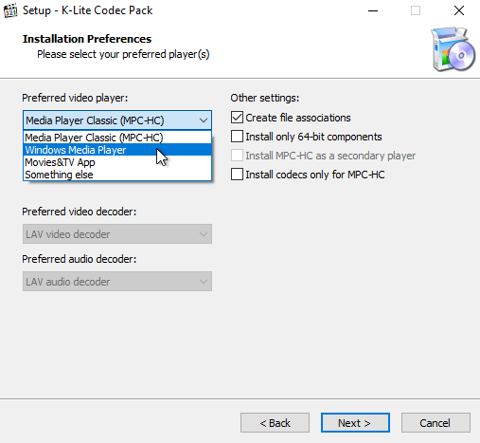
Task: Collapse the Preferred video player dropdown arrow
Action: point(204,120)
